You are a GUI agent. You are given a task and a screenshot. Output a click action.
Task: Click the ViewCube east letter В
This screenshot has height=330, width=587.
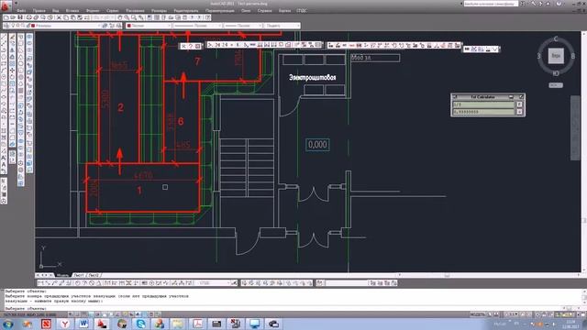(572, 56)
